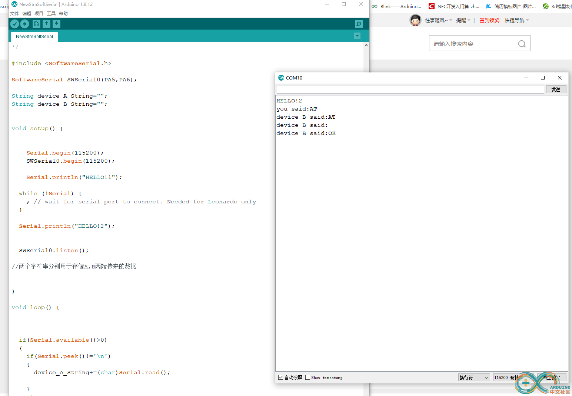This screenshot has height=396, width=572.
Task: Click the 清空输出 clear output button
Action: click(552, 378)
